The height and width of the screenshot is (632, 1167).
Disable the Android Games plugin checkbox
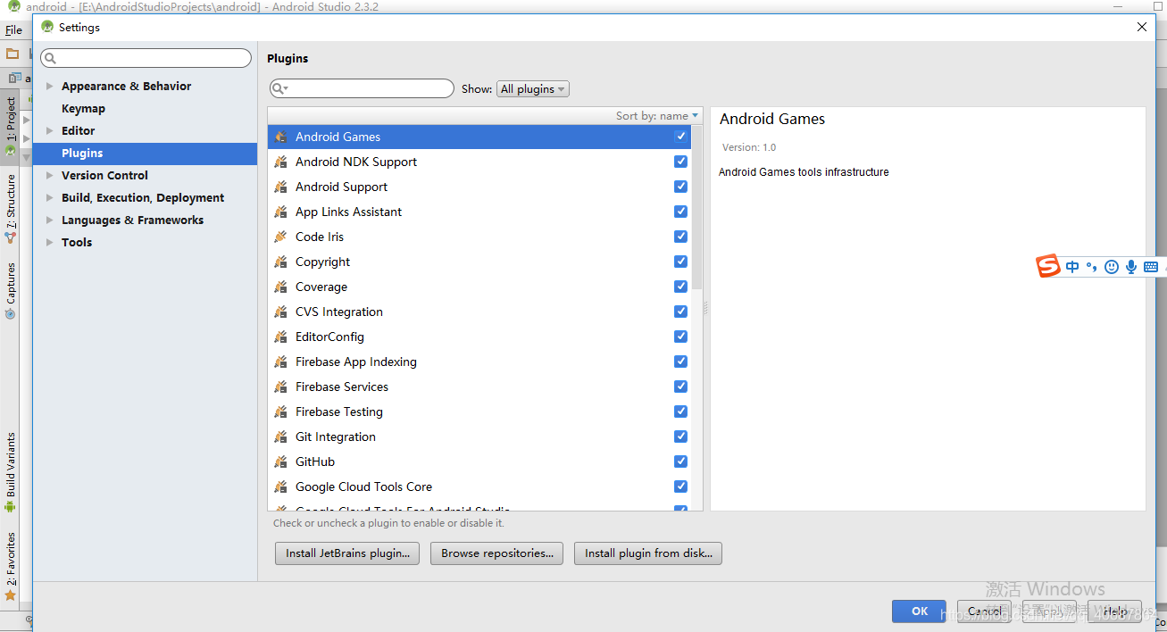coord(681,137)
